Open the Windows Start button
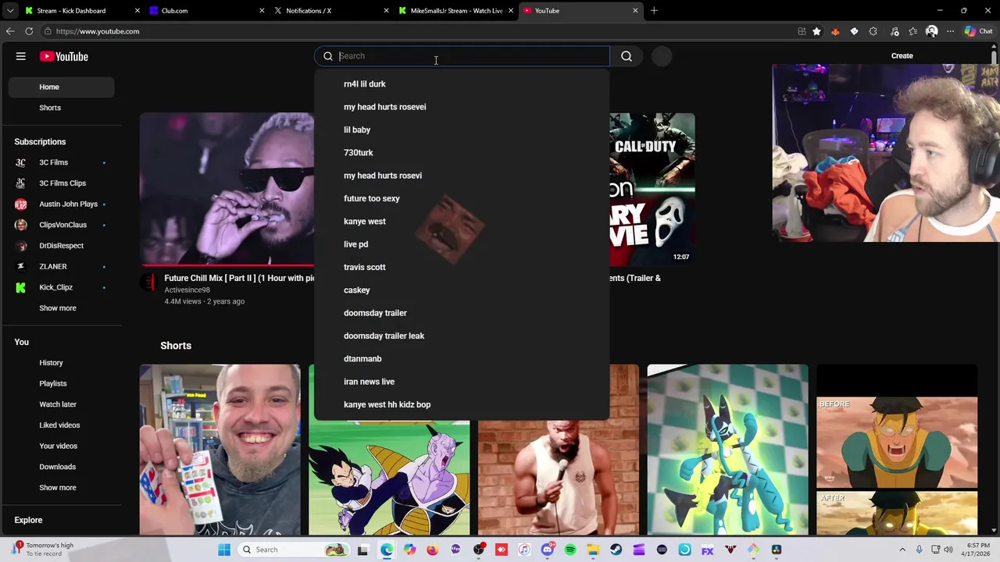Image resolution: width=1000 pixels, height=562 pixels. 224,550
